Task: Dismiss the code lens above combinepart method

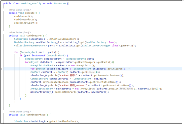Action: click(30, 32)
